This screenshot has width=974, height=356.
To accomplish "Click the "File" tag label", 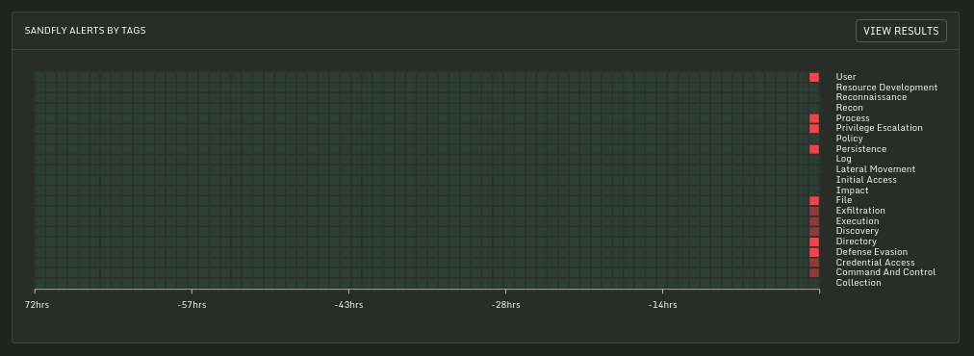I will click(843, 200).
